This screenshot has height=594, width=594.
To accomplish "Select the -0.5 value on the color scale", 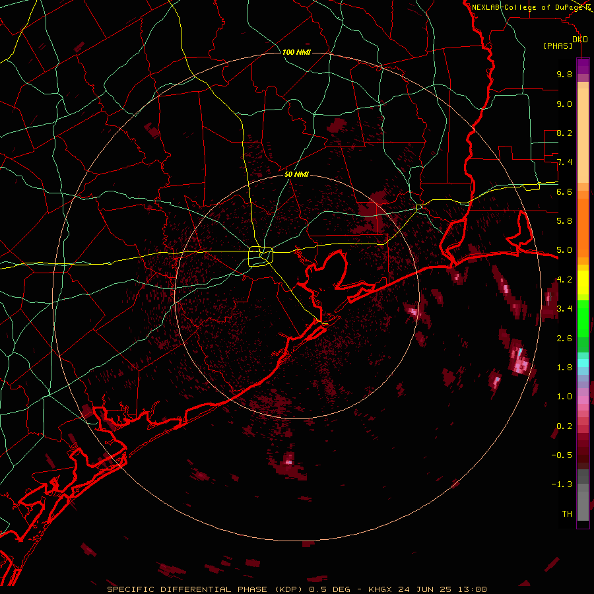I will (x=562, y=455).
